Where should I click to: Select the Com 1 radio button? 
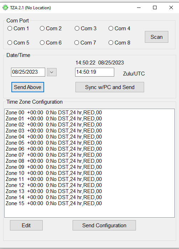pos(18,28)
